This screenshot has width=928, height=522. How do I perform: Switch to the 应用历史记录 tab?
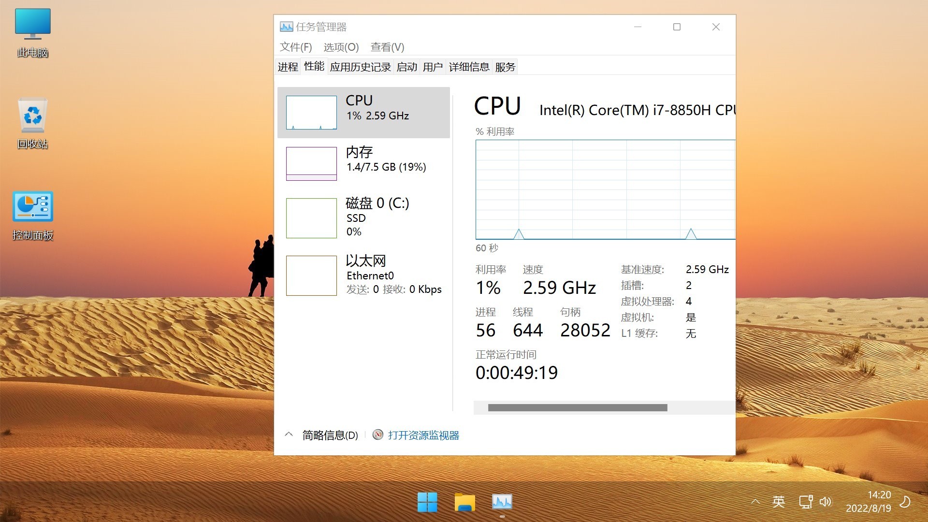point(360,67)
